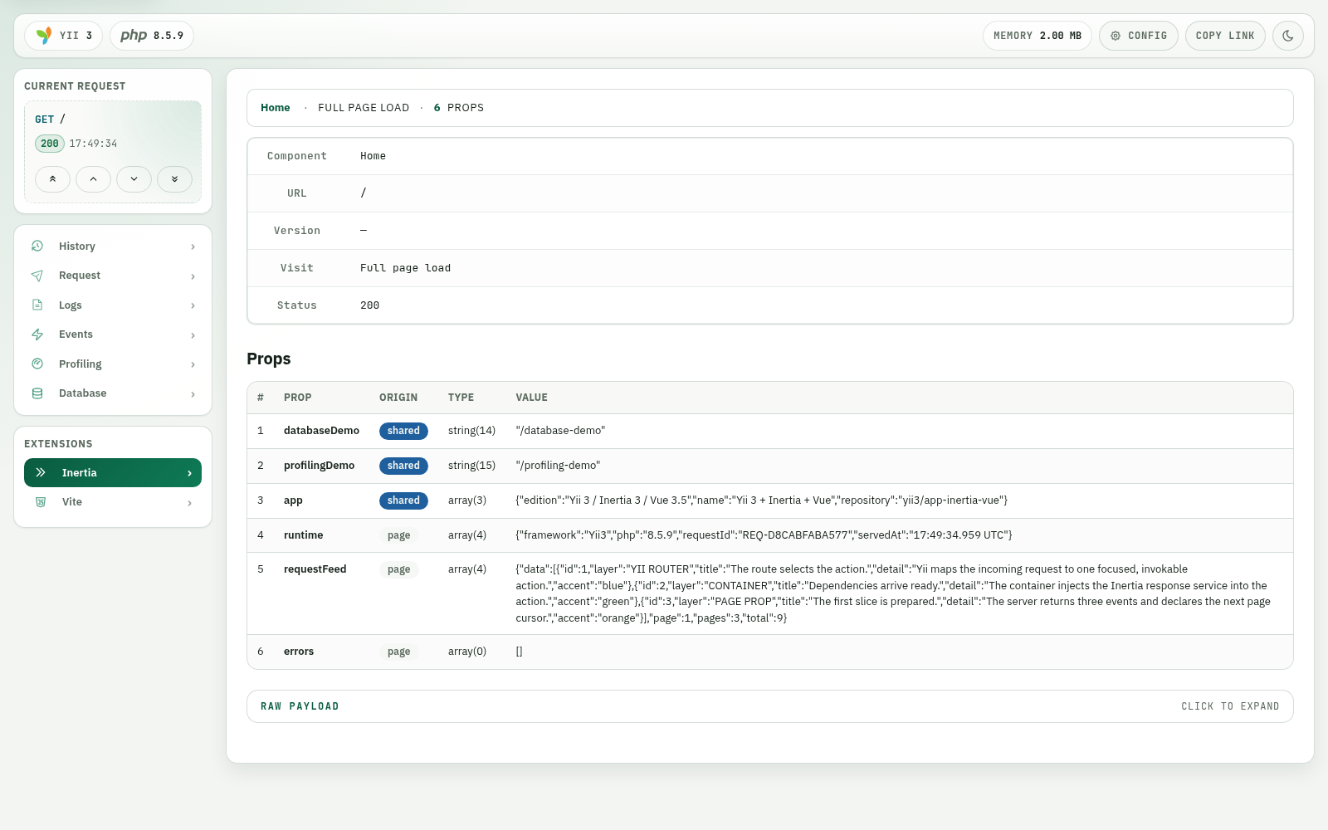Expand the Database chevron

[193, 394]
